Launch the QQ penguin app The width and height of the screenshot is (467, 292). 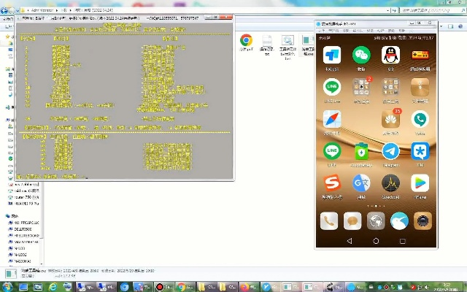tap(390, 55)
